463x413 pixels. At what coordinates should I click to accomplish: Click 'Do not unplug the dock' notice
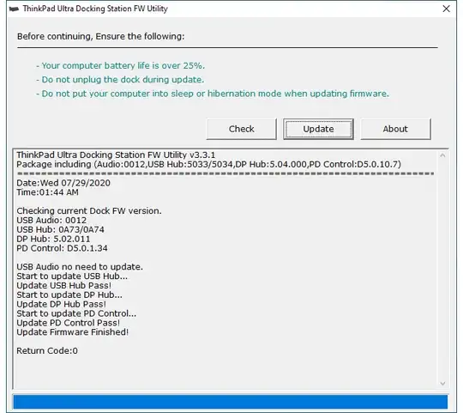120,80
